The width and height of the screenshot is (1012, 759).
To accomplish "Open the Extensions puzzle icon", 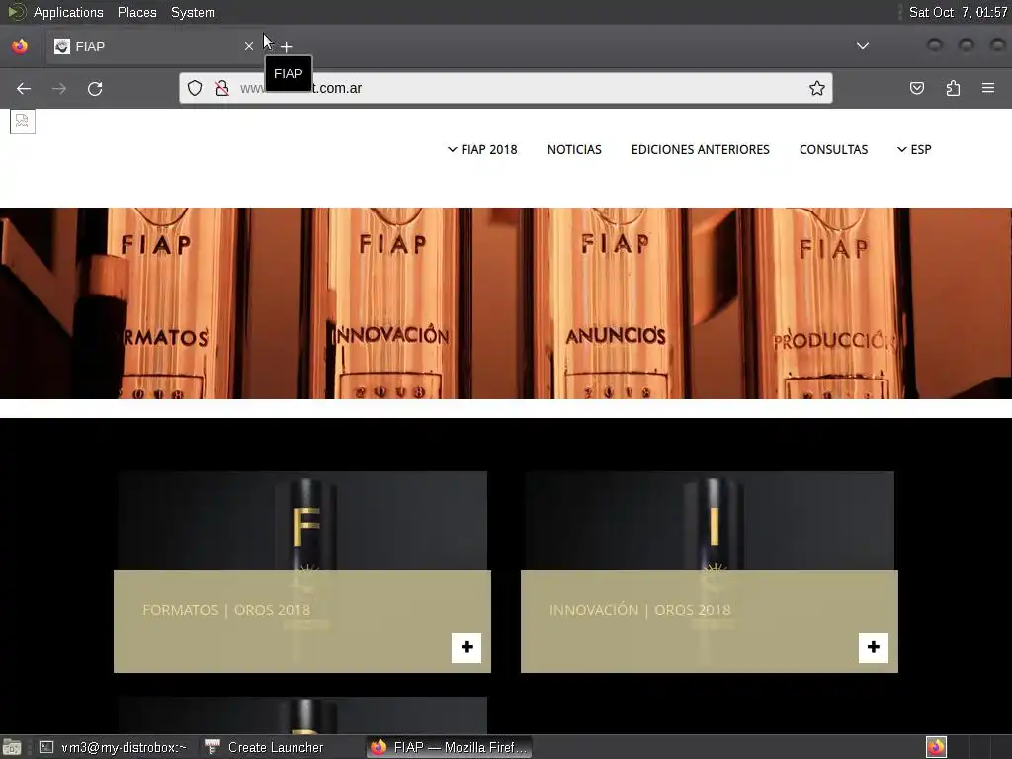I will pyautogui.click(x=953, y=88).
